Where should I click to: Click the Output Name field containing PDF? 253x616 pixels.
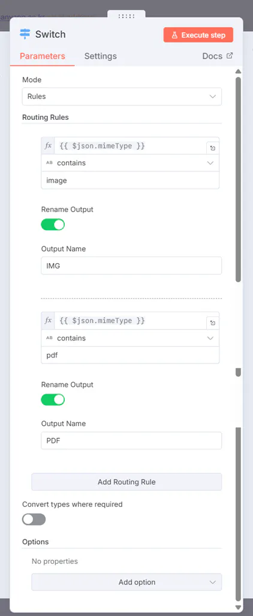pyautogui.click(x=131, y=440)
